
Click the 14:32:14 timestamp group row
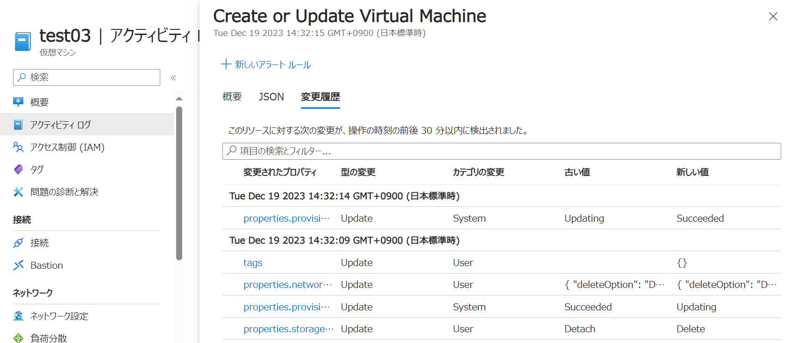(501, 196)
